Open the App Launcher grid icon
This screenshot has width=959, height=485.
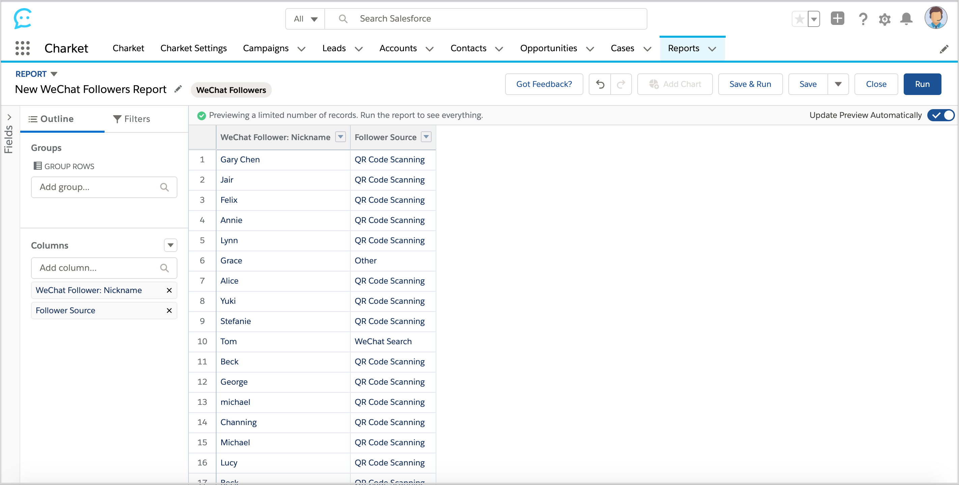click(22, 48)
